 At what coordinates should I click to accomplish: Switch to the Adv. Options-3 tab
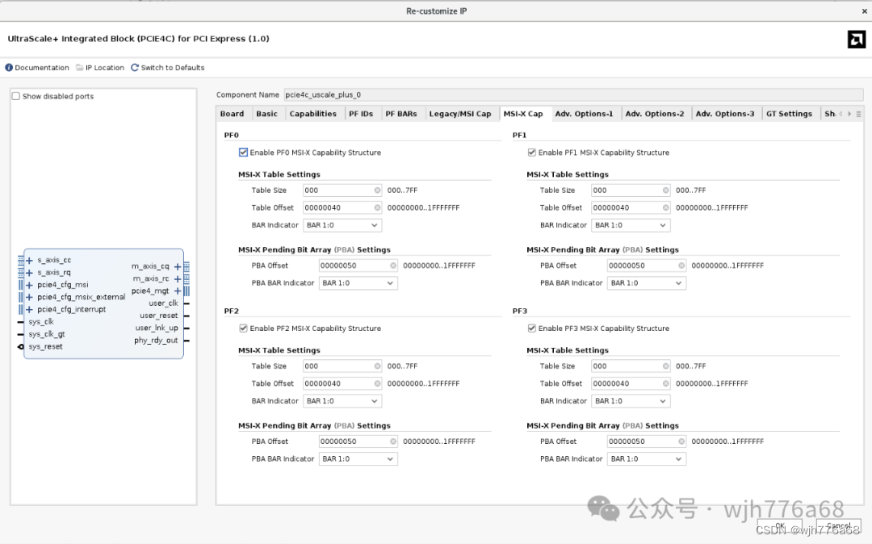point(725,114)
